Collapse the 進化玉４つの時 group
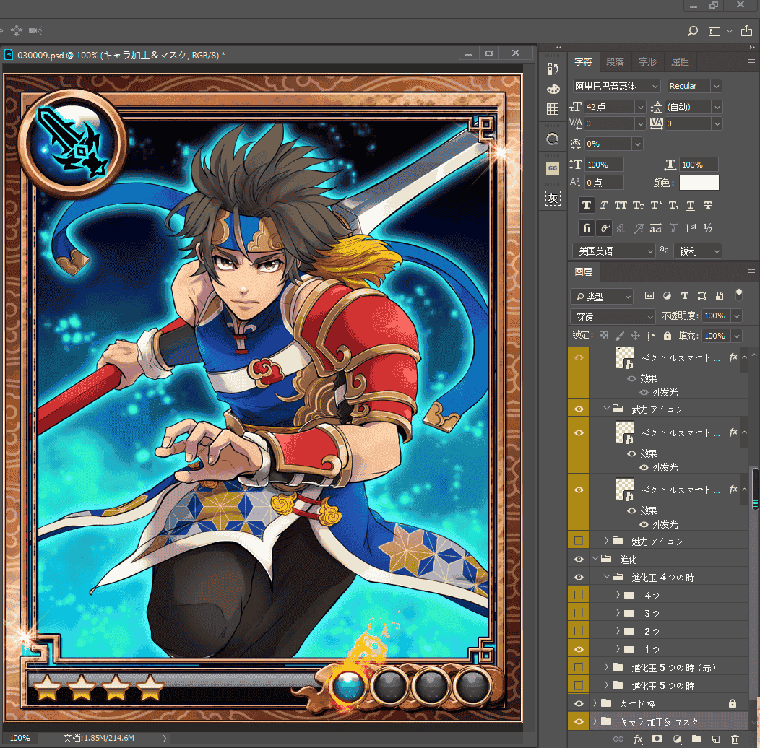This screenshot has width=760, height=748. 606,576
